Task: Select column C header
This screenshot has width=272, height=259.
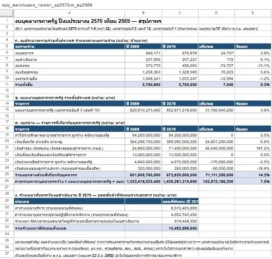Action: 180,13
